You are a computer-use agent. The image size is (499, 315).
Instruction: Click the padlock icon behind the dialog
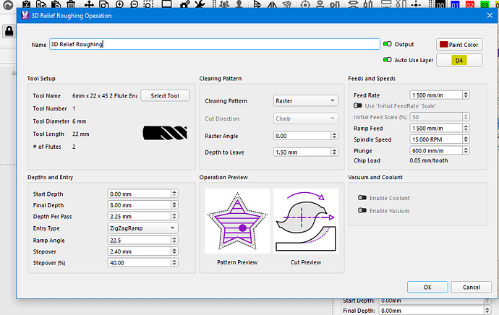pos(9,31)
